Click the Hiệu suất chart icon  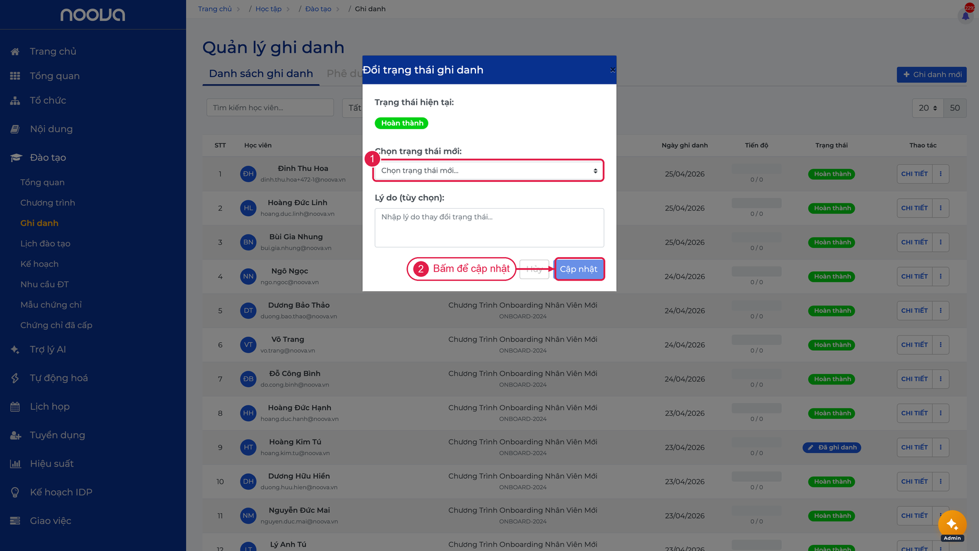point(15,464)
